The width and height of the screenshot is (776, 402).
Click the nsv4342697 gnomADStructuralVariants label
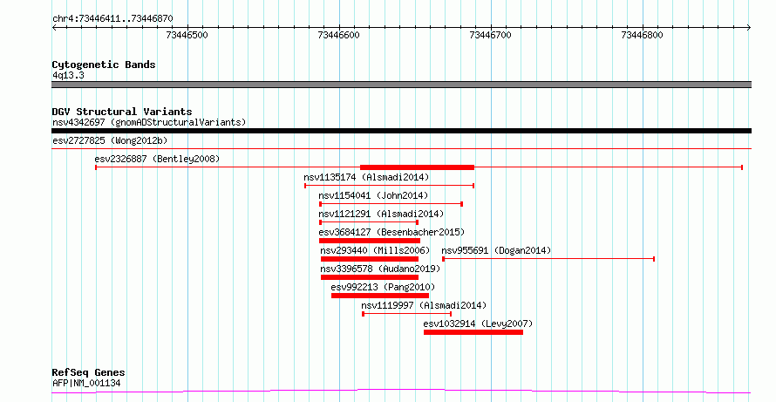(149, 122)
